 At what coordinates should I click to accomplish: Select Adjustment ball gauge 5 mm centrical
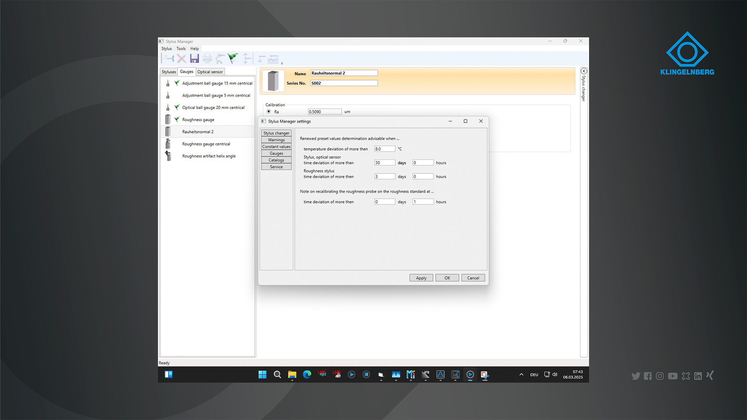point(208,95)
